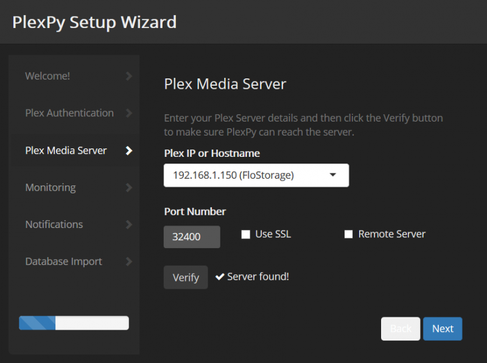487x363 pixels.
Task: Click the Verify button
Action: tap(186, 277)
